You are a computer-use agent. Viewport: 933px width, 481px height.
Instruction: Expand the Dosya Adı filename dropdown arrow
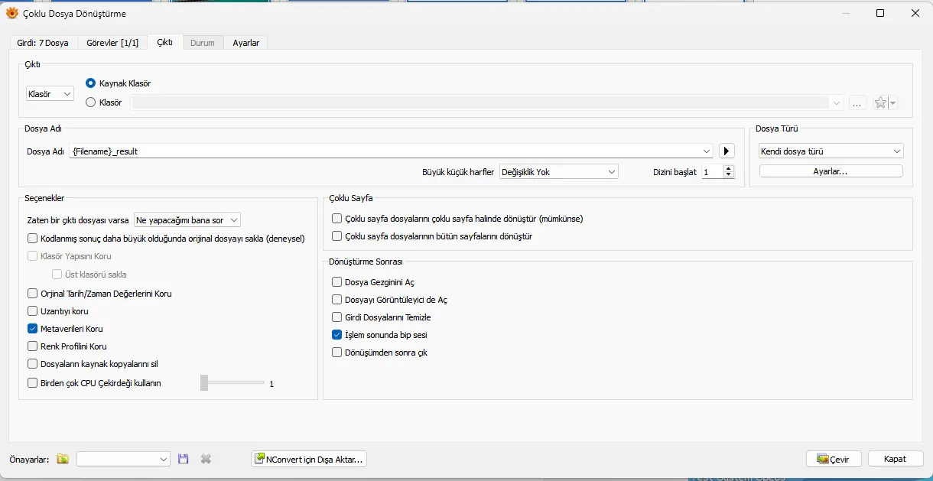(707, 151)
